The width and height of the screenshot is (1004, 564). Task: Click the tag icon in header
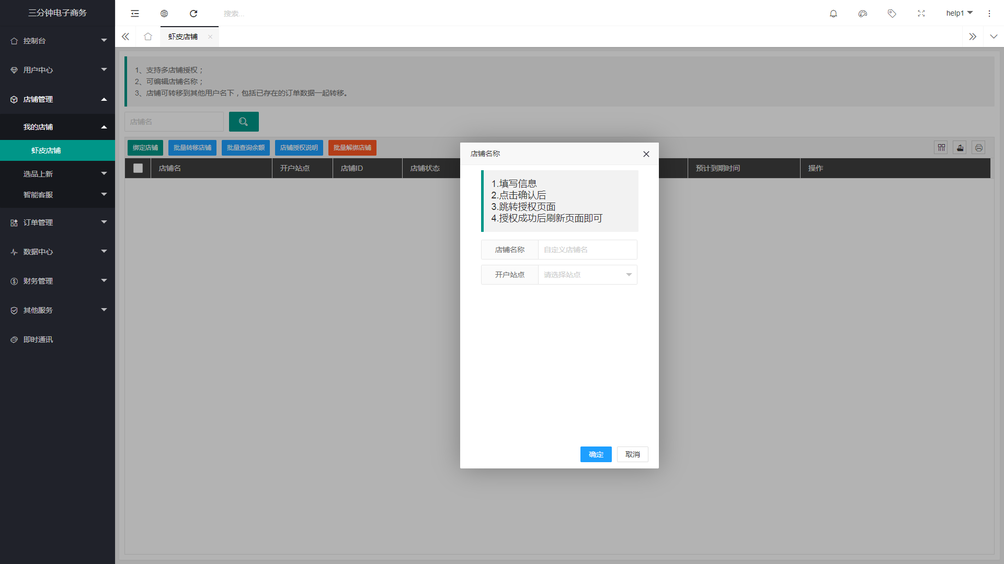pos(892,14)
